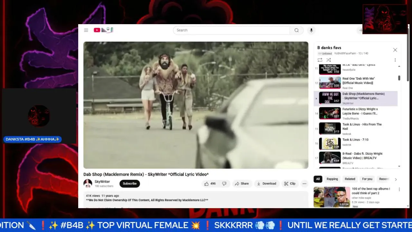Play Futuristic x Dizzy Wright playlist video

356,113
